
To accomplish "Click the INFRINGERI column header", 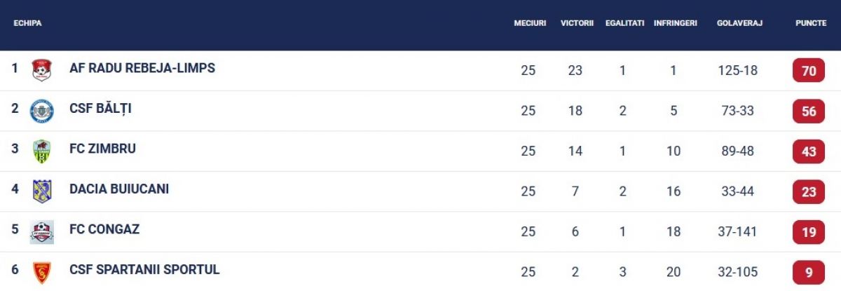I will [676, 23].
